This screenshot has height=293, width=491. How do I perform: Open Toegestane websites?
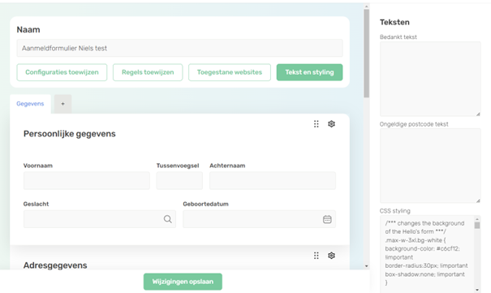pos(230,72)
